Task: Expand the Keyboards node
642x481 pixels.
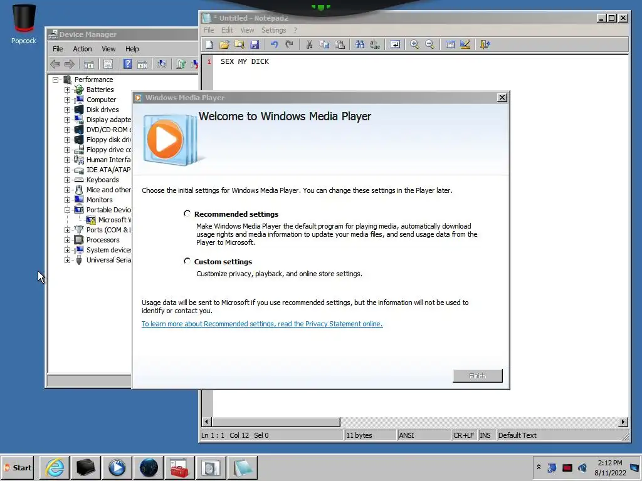Action: (x=67, y=180)
